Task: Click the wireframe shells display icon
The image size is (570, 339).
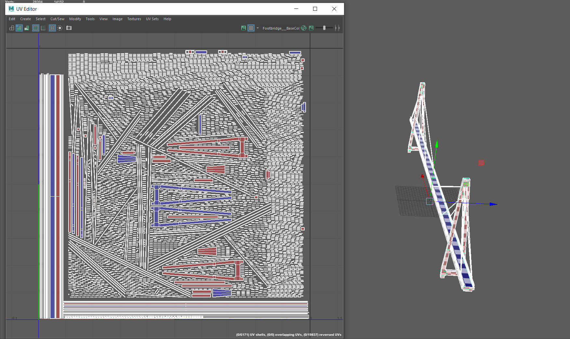Action: pyautogui.click(x=12, y=28)
